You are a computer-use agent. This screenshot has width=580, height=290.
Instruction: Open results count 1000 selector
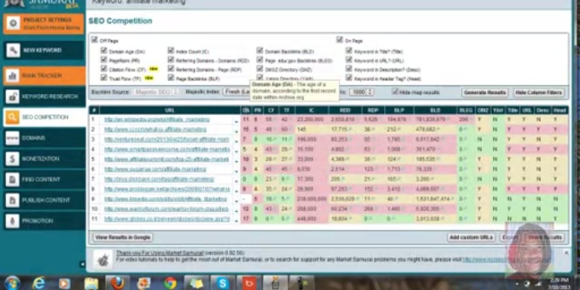[x=362, y=92]
